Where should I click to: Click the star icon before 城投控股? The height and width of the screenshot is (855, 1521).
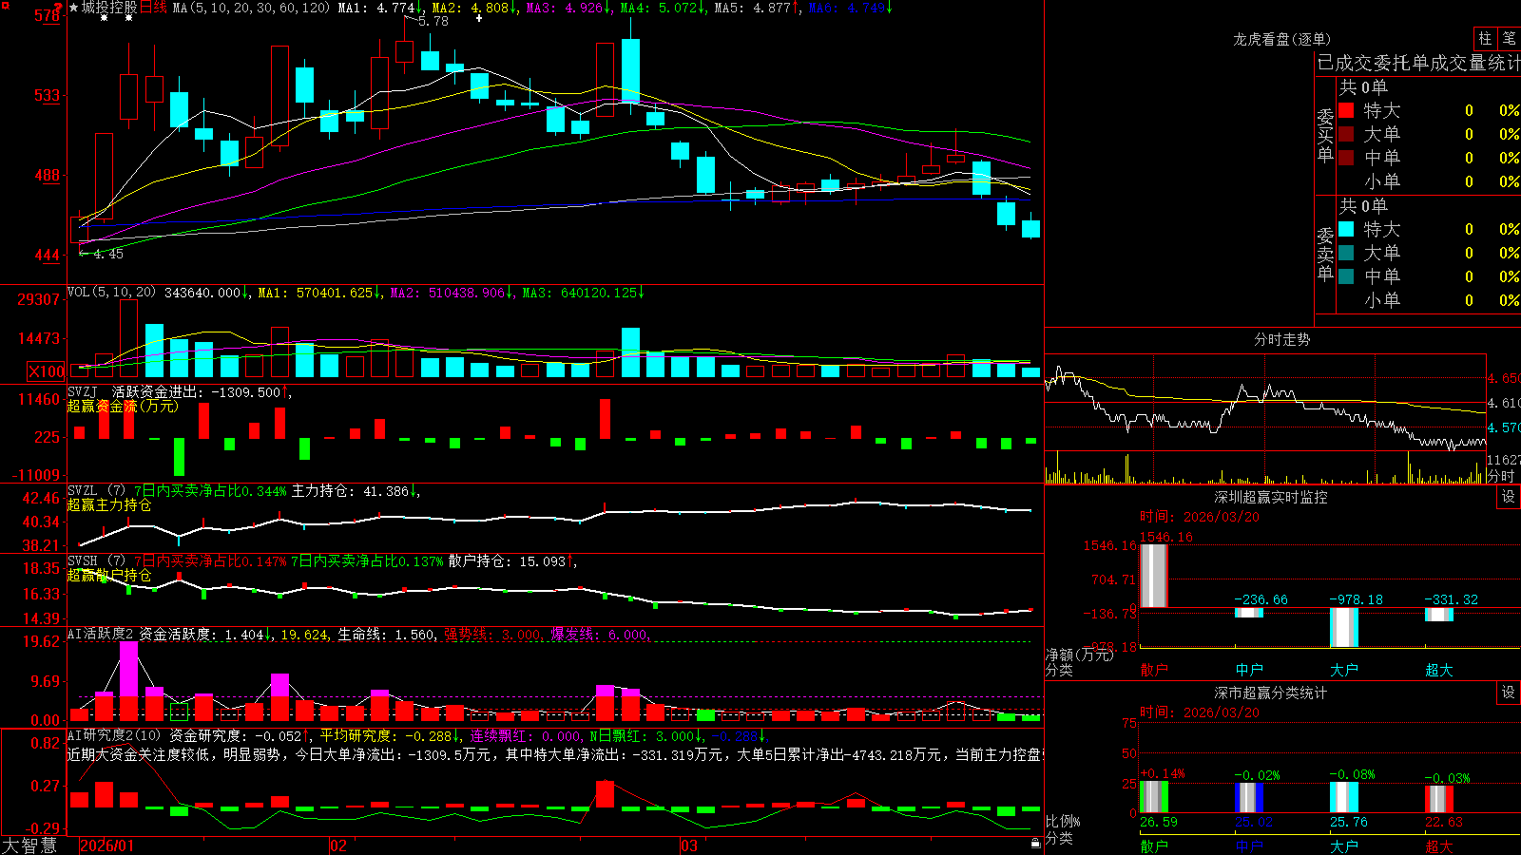click(x=74, y=8)
